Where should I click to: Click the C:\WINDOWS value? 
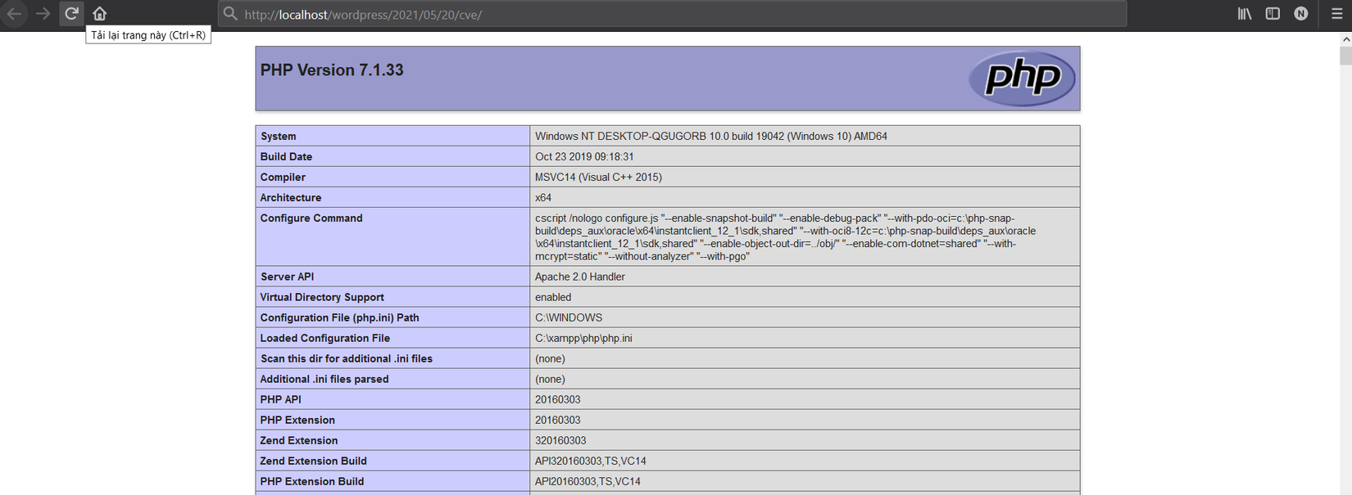[x=569, y=318]
